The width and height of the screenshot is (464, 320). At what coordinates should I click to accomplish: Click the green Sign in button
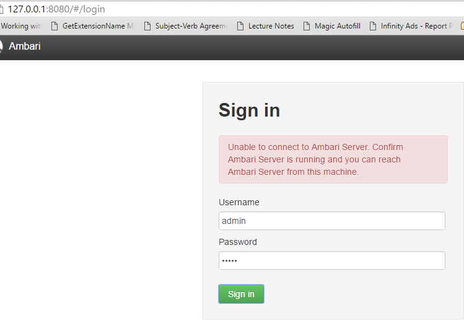tap(241, 294)
